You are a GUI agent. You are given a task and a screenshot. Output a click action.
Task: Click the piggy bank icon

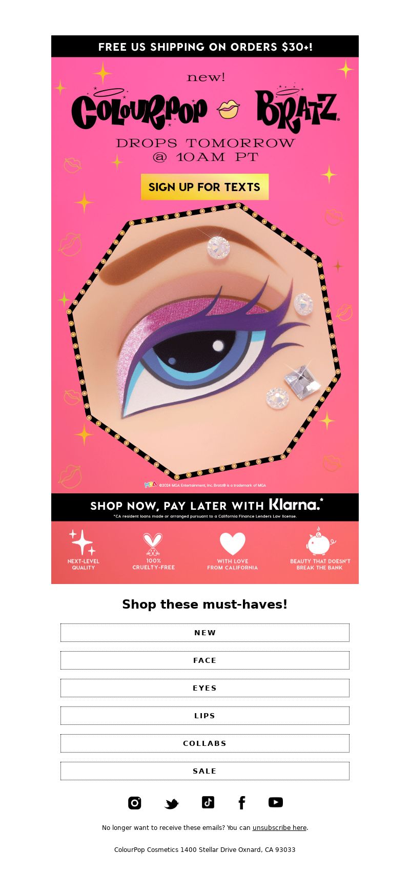point(320,541)
